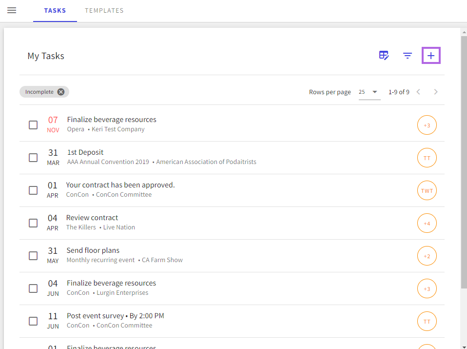Check the 1st Deposit task checkbox
This screenshot has width=467, height=349.
pos(33,158)
